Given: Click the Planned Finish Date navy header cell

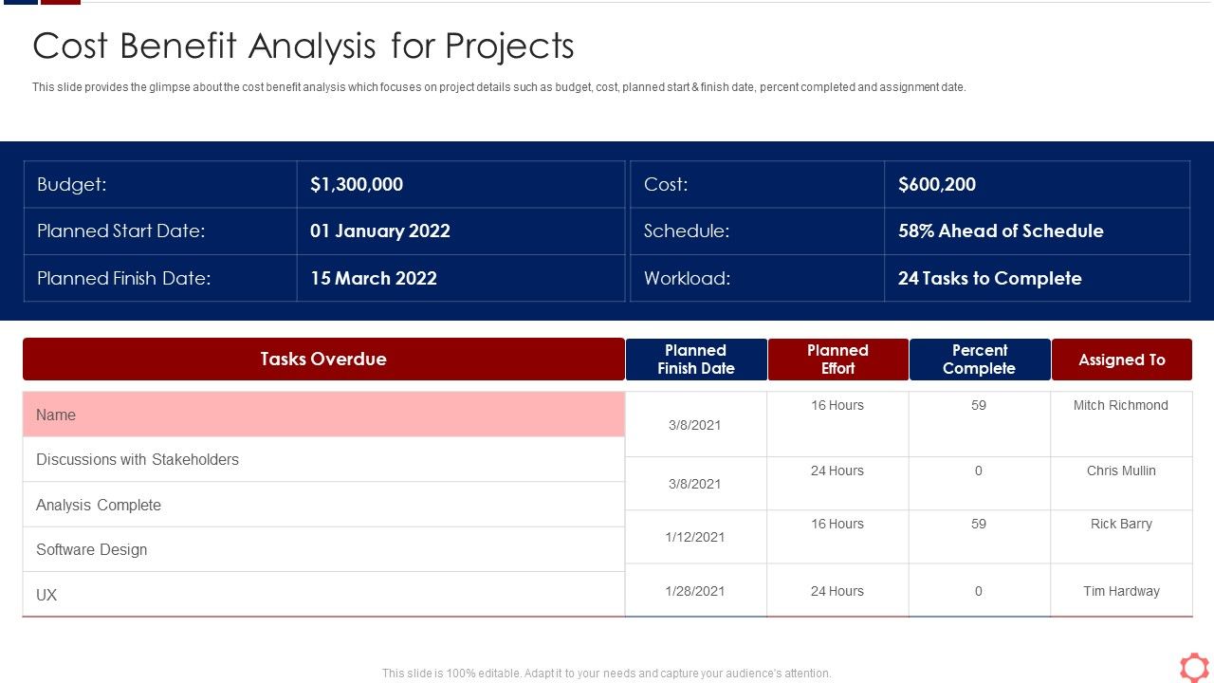Looking at the screenshot, I should pos(696,360).
